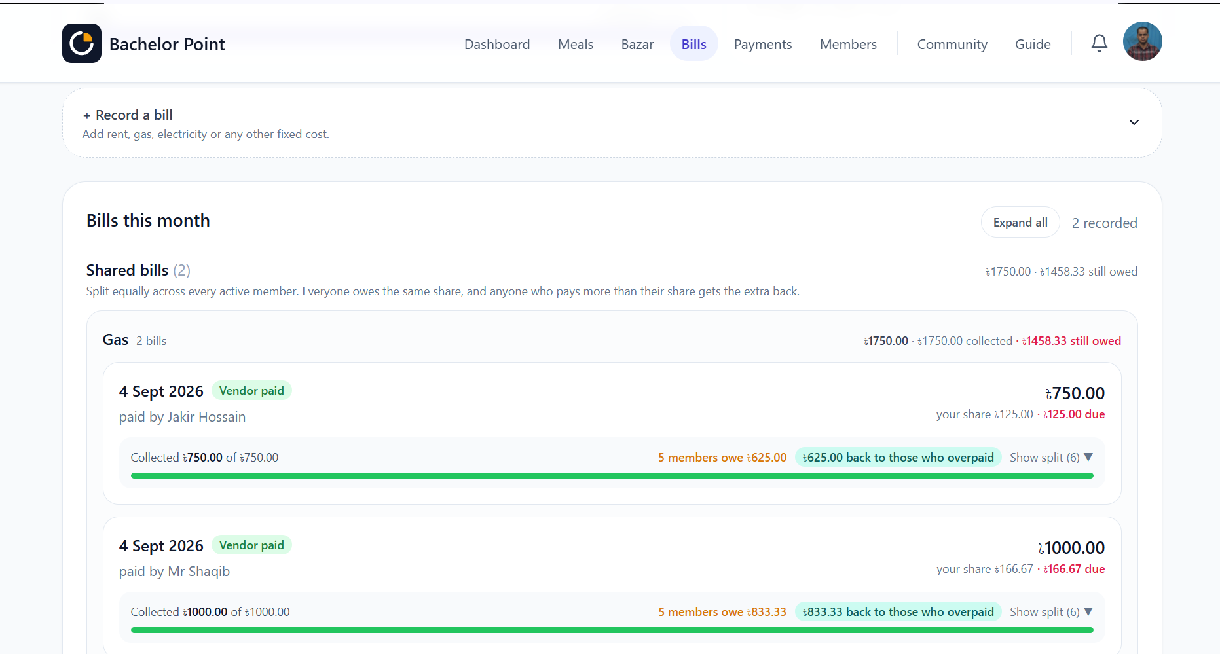
Task: Click 'paid by Mr Shaqib' text
Action: point(174,572)
